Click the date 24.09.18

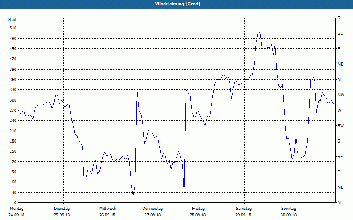16,215
